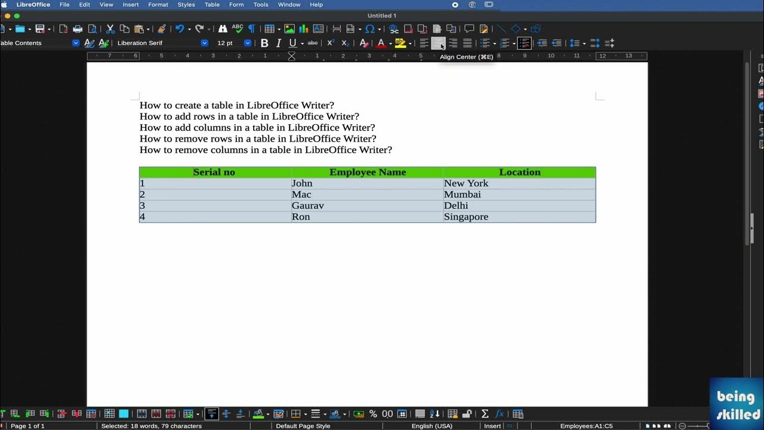Click the Sort icon in table toolbar
764x430 pixels.
tap(435, 413)
